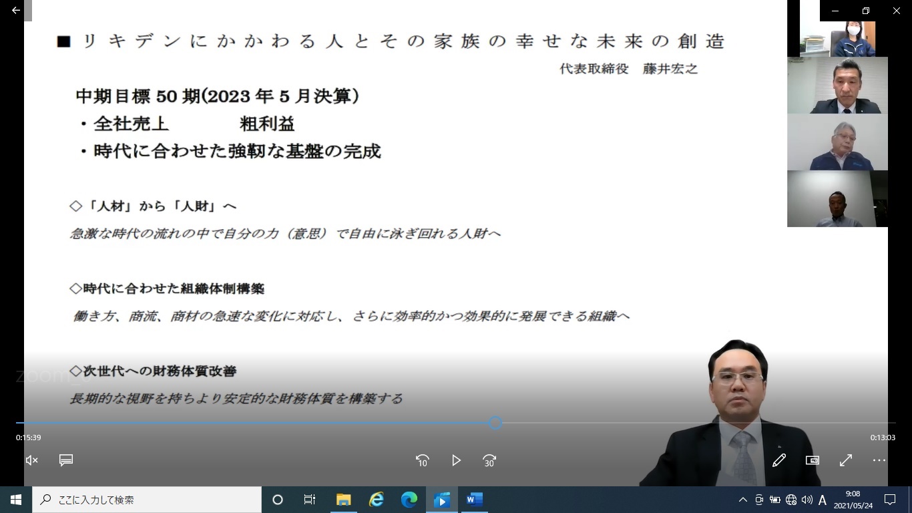Restore down the player window
The width and height of the screenshot is (912, 513).
coord(866,11)
